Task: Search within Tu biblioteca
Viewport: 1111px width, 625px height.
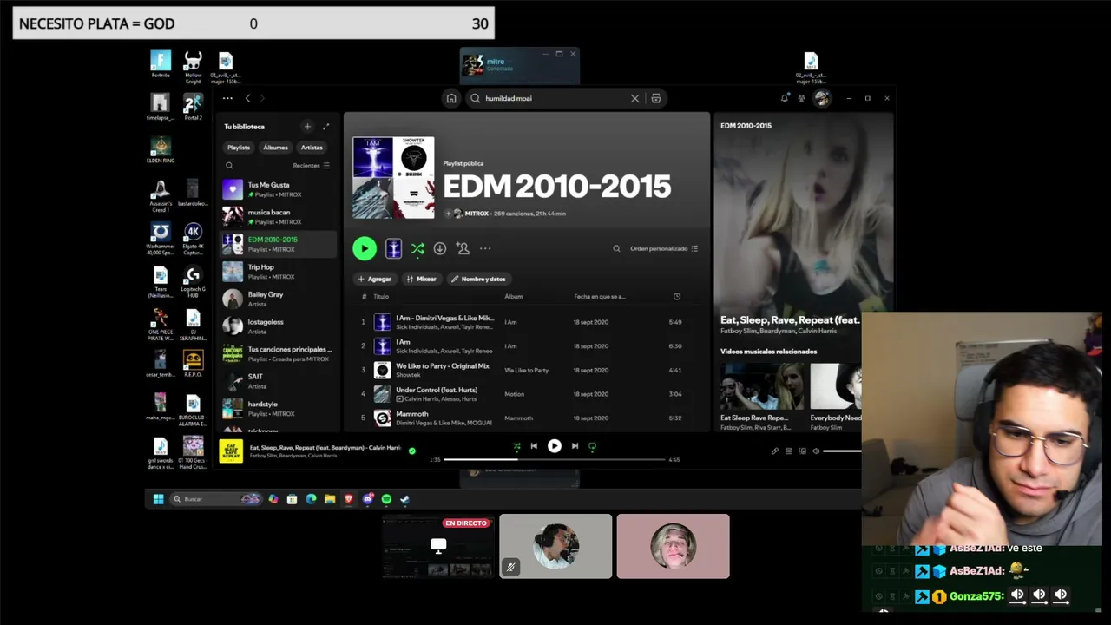Action: (x=229, y=165)
